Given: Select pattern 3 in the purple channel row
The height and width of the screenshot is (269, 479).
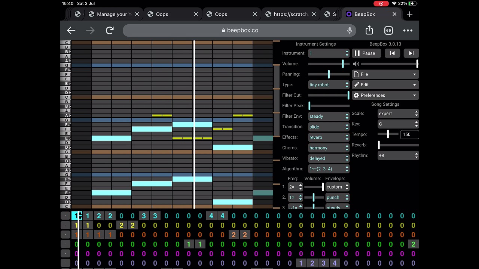Looking at the screenshot, I should 323,263.
